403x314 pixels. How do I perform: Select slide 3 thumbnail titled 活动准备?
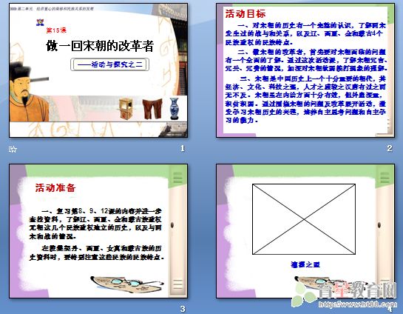(98, 231)
